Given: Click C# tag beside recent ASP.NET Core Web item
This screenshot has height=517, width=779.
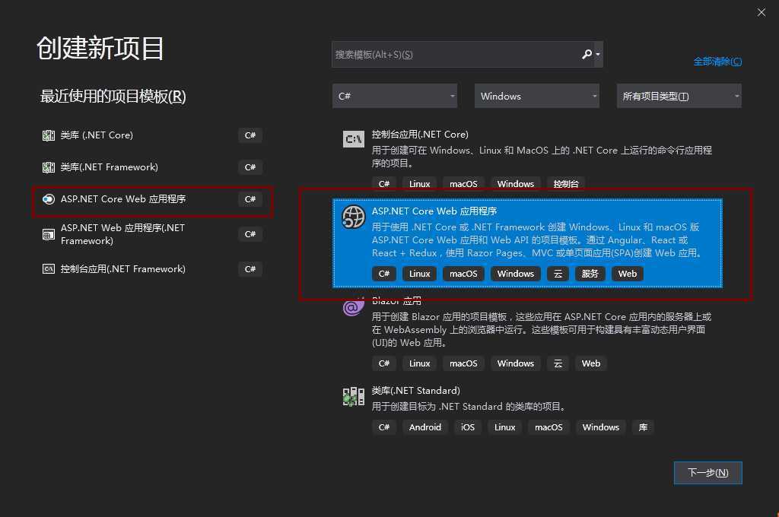Looking at the screenshot, I should (x=250, y=199).
